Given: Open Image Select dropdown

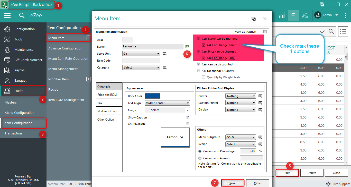Looking at the screenshot, I should 167,110.
